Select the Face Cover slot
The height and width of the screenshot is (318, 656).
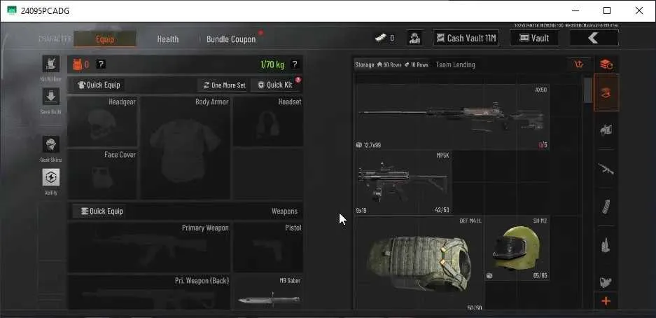[102, 174]
